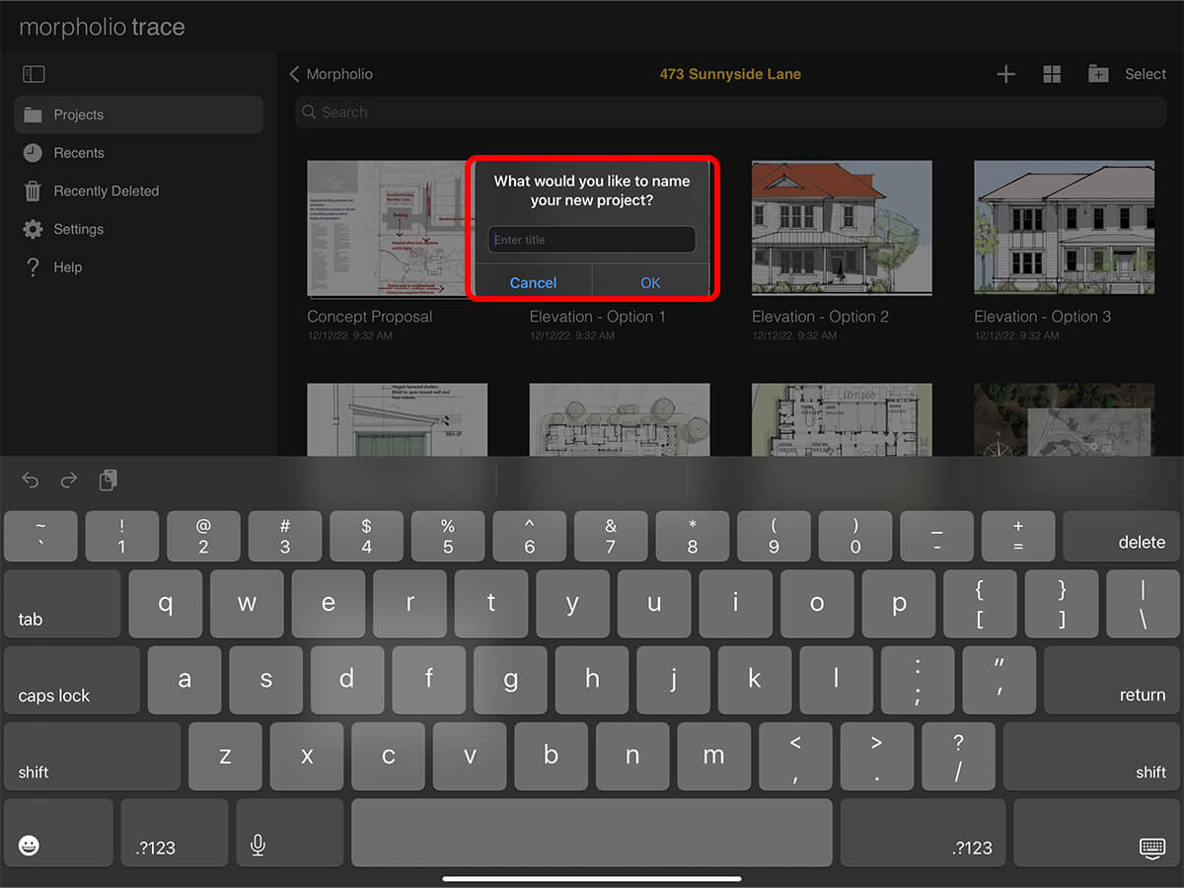Viewport: 1184px width, 888px height.
Task: Go back to Morpholio folder
Action: click(332, 74)
